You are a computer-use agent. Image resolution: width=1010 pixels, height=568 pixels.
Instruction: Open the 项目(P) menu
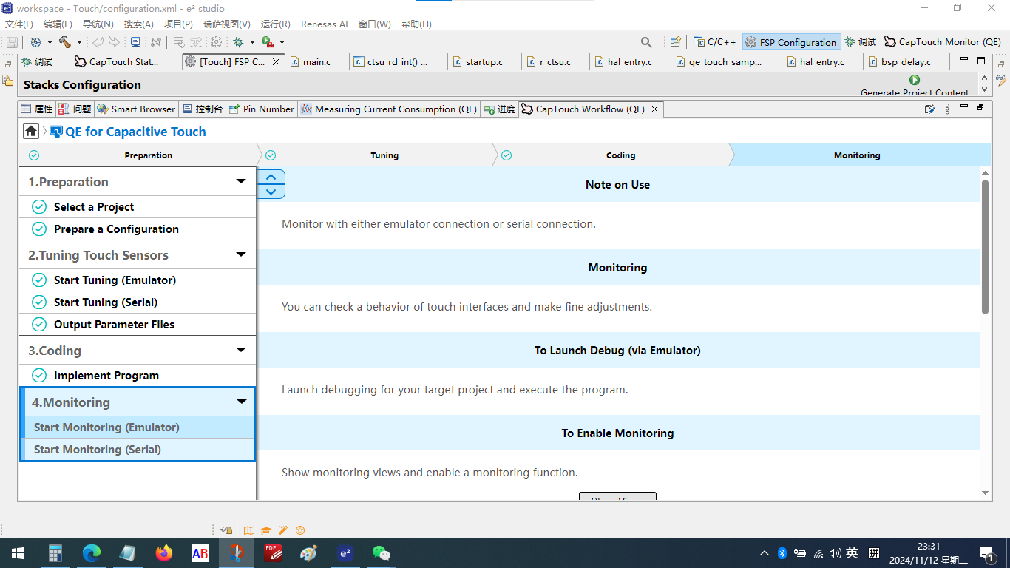[178, 24]
